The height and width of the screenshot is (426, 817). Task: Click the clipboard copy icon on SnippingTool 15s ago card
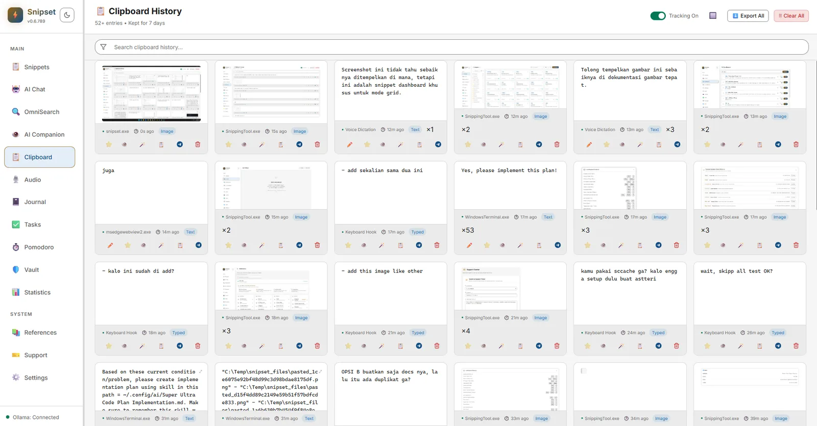[280, 144]
